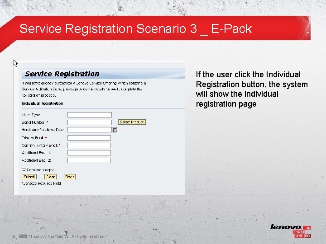
Task: Click the Clear button
Action: coord(51,177)
